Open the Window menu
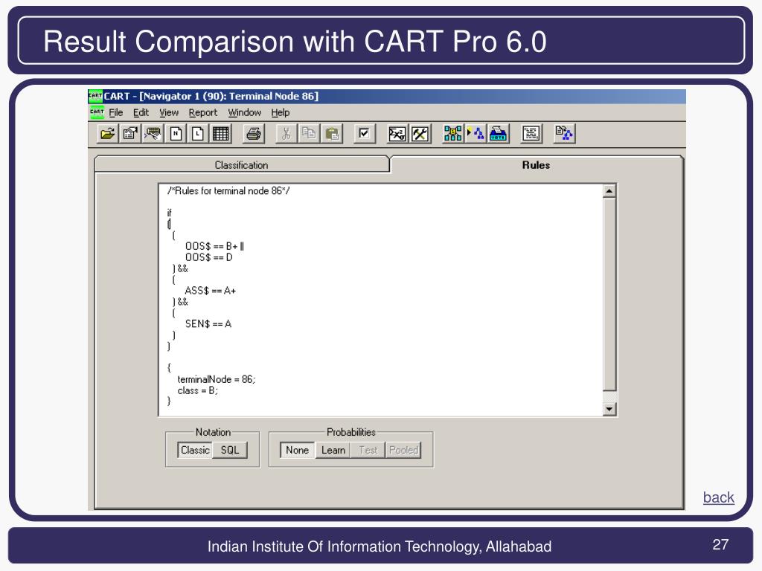This screenshot has height=571, width=762. point(244,113)
